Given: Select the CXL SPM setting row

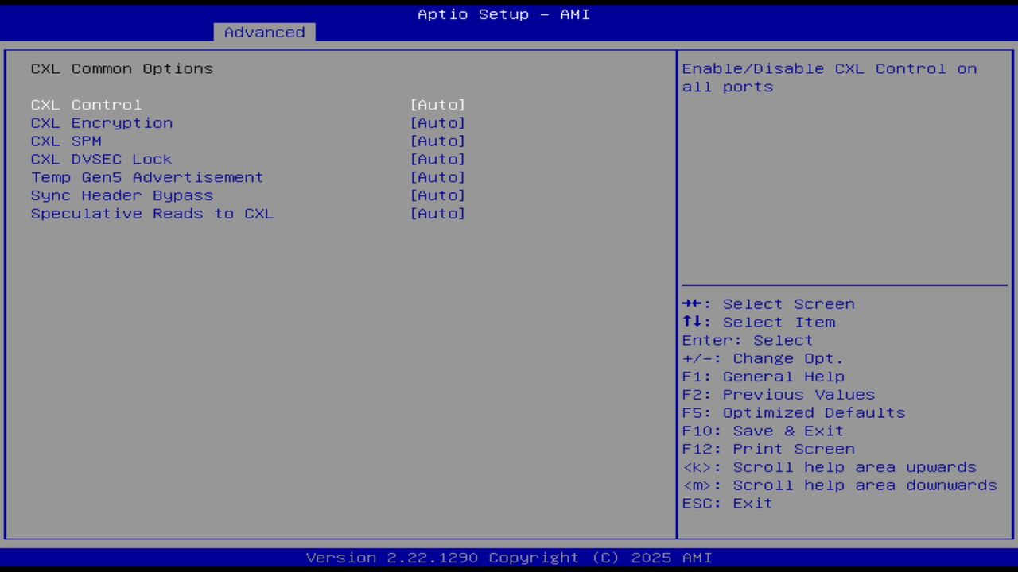Looking at the screenshot, I should coord(66,141).
